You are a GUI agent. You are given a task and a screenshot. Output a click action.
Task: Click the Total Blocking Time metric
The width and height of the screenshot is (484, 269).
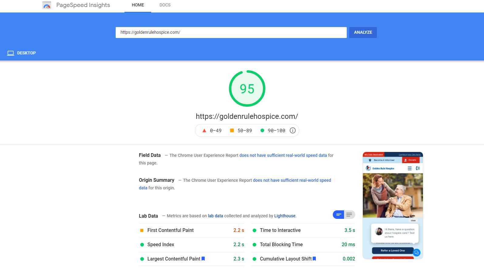click(303, 245)
